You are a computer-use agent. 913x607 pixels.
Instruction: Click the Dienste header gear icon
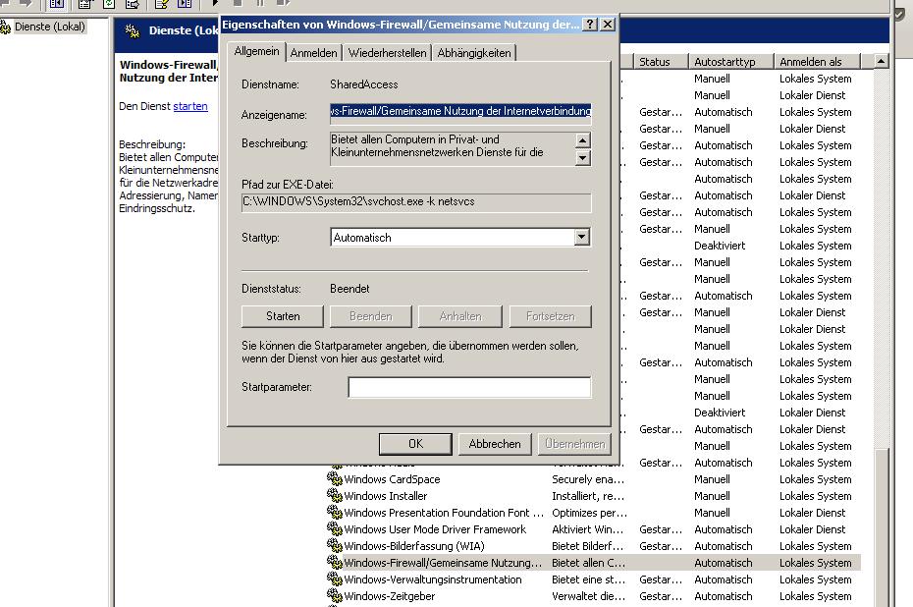[133, 30]
